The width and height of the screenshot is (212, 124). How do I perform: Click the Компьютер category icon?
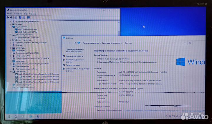(14, 50)
